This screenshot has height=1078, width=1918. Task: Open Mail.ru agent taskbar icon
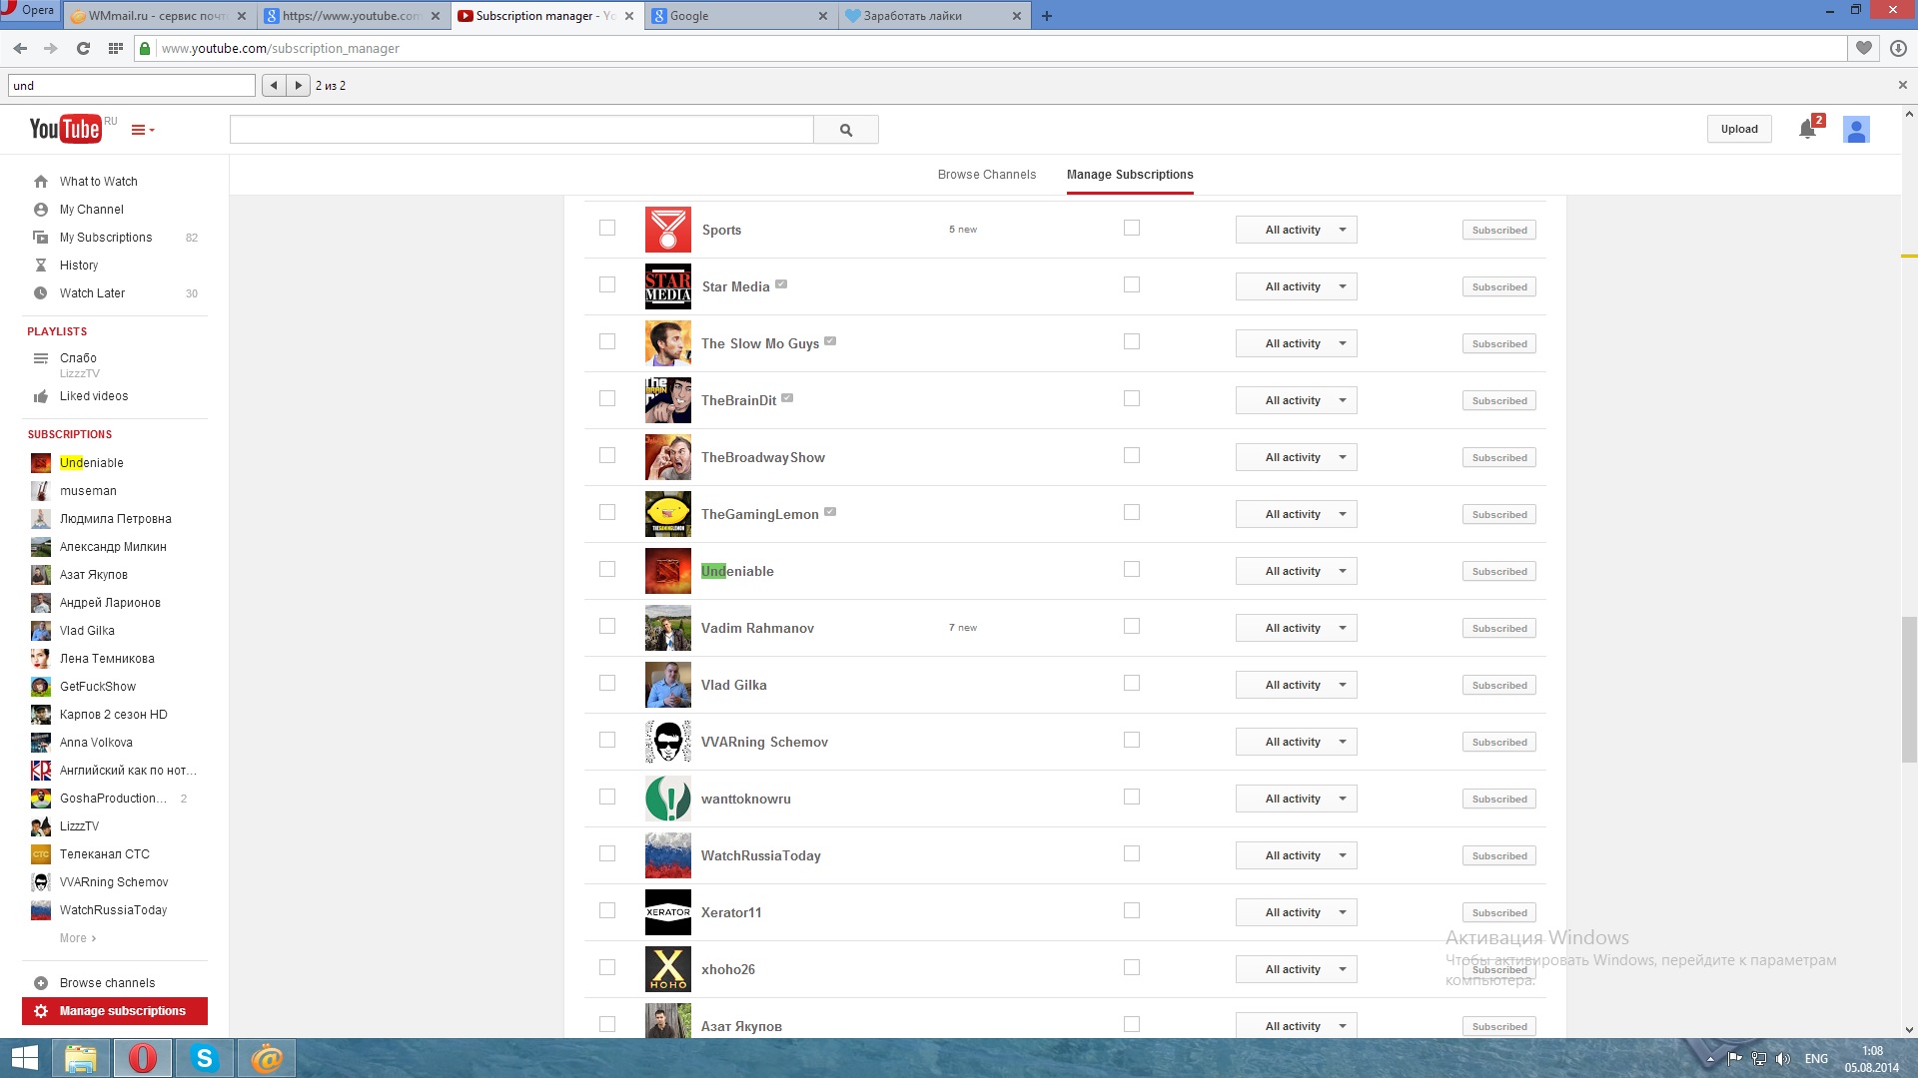click(x=267, y=1058)
